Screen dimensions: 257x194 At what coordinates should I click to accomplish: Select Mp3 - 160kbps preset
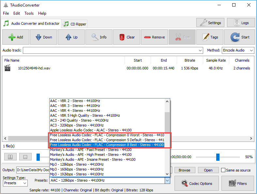[x=107, y=169]
